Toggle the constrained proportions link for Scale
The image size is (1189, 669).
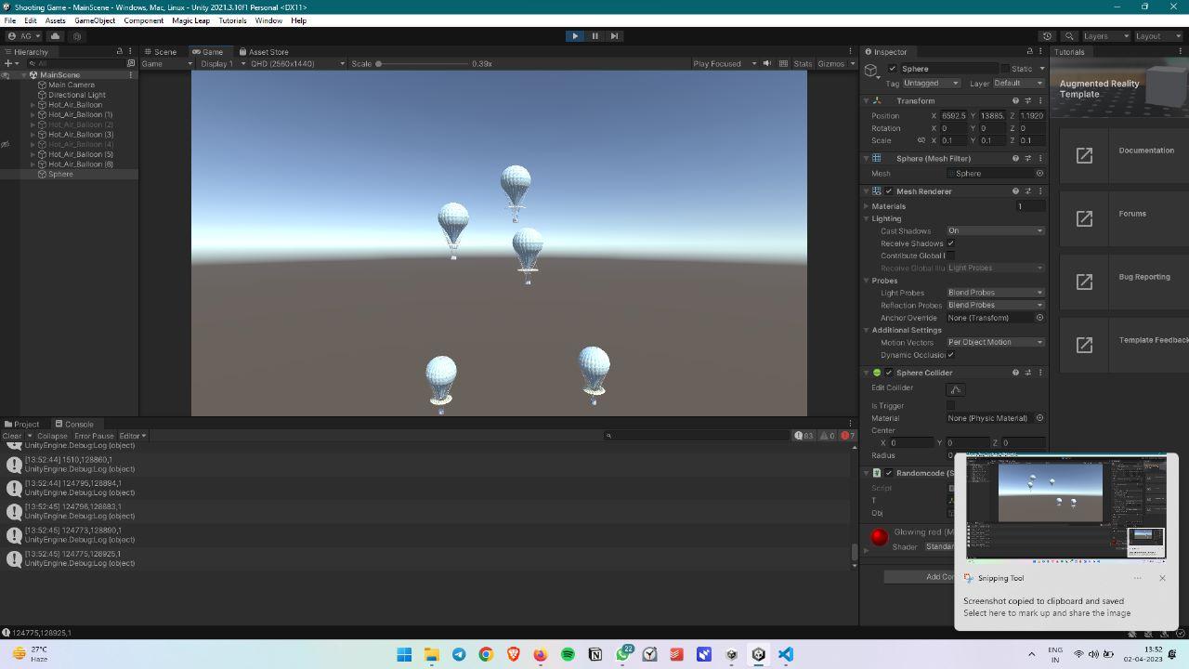tap(921, 141)
